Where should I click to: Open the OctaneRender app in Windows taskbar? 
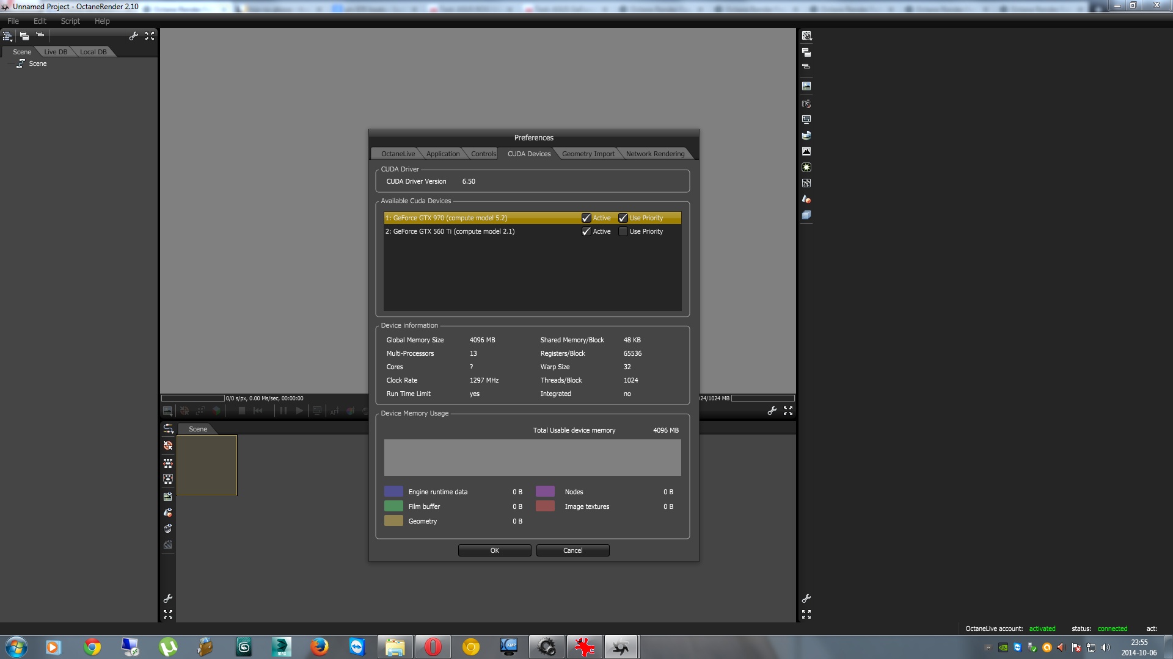(x=621, y=647)
